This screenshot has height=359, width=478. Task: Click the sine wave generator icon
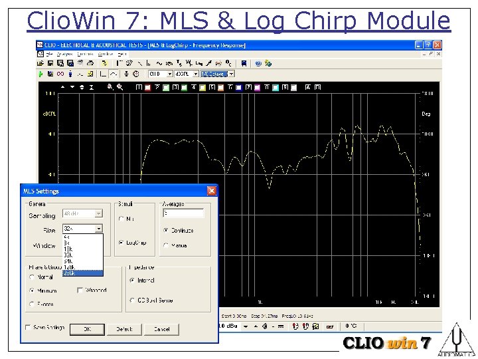point(159,64)
